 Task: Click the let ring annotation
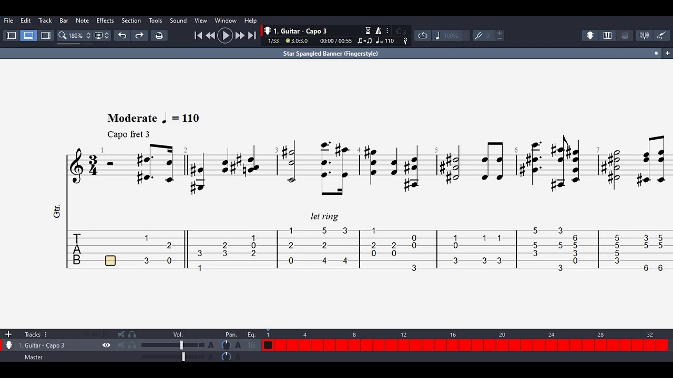tap(324, 216)
